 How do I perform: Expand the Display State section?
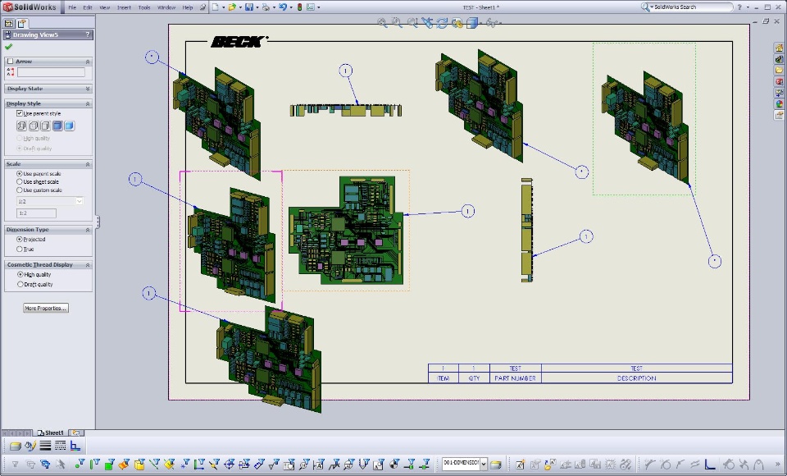[88, 89]
